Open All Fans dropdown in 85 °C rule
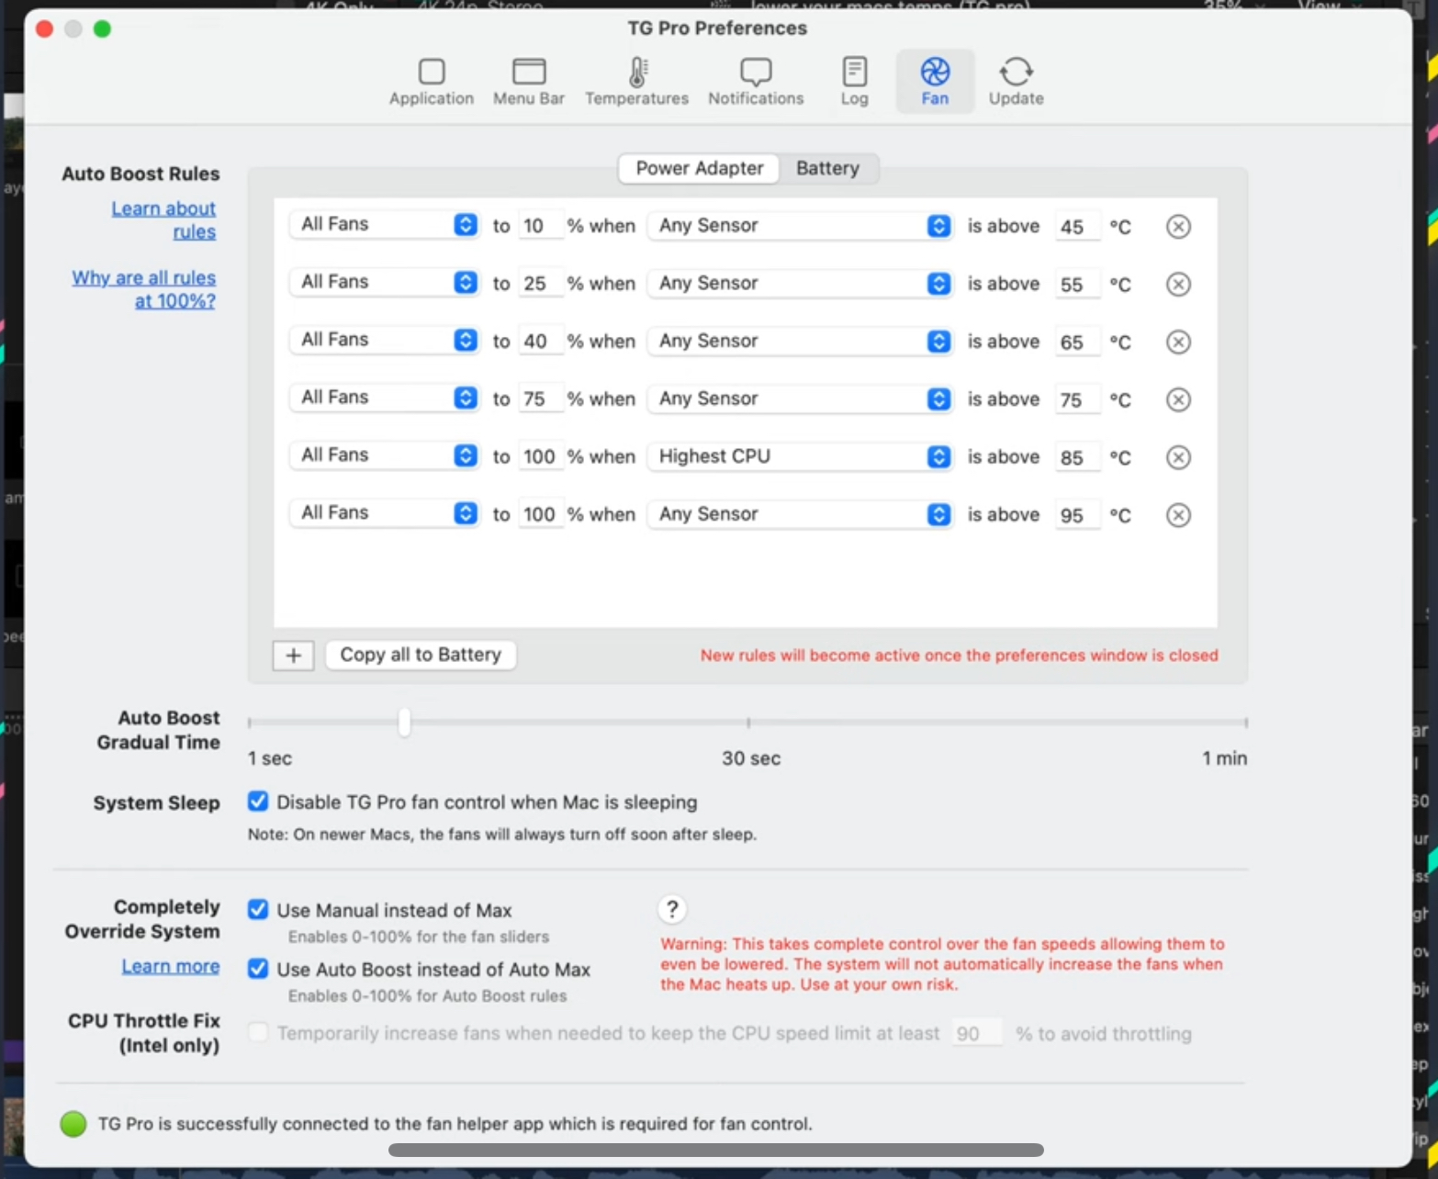This screenshot has height=1179, width=1438. pos(384,456)
